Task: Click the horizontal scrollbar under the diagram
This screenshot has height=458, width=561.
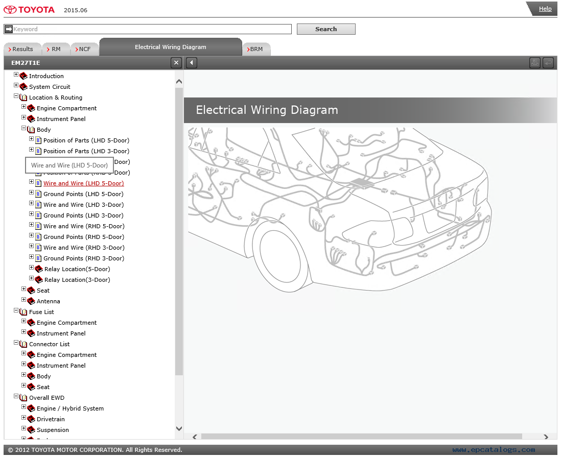Action: tap(361, 437)
